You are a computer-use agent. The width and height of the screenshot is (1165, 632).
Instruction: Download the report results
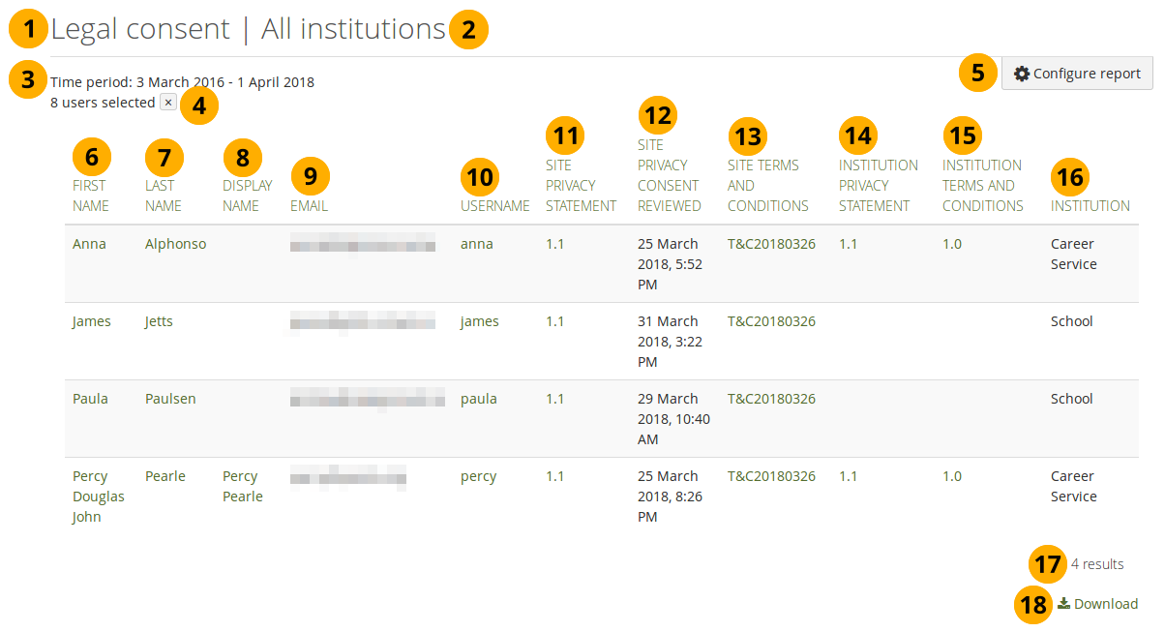pos(1097,604)
